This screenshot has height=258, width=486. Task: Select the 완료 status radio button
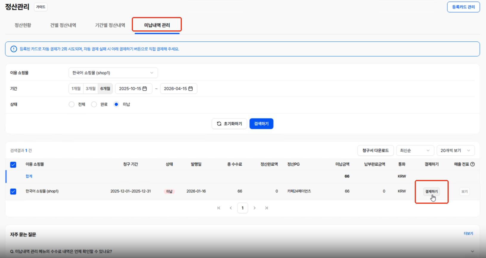94,104
